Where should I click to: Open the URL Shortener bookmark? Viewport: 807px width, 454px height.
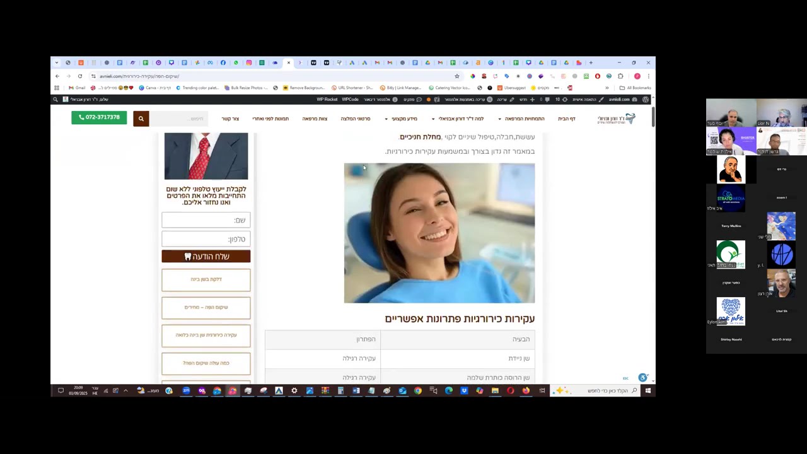pos(352,88)
